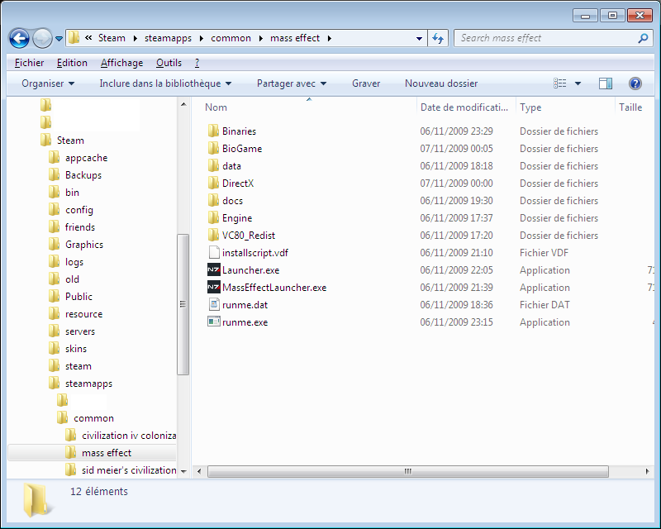Go back with the blue Back arrow
661x529 pixels.
(19, 39)
